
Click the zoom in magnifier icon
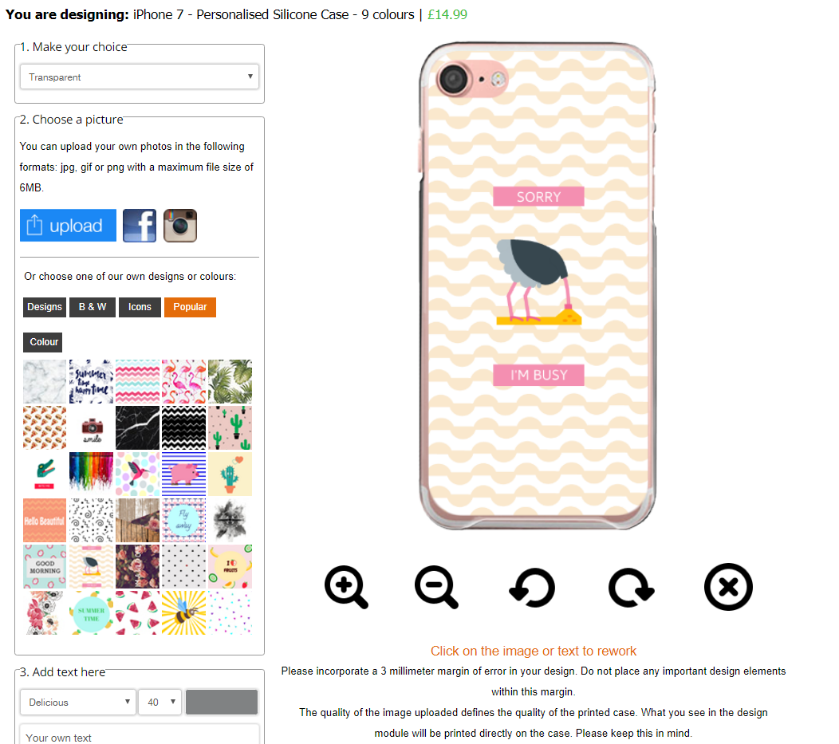[346, 587]
